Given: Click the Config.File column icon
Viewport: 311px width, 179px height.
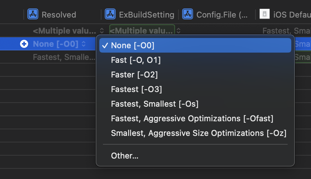Looking at the screenshot, I should coord(188,14).
